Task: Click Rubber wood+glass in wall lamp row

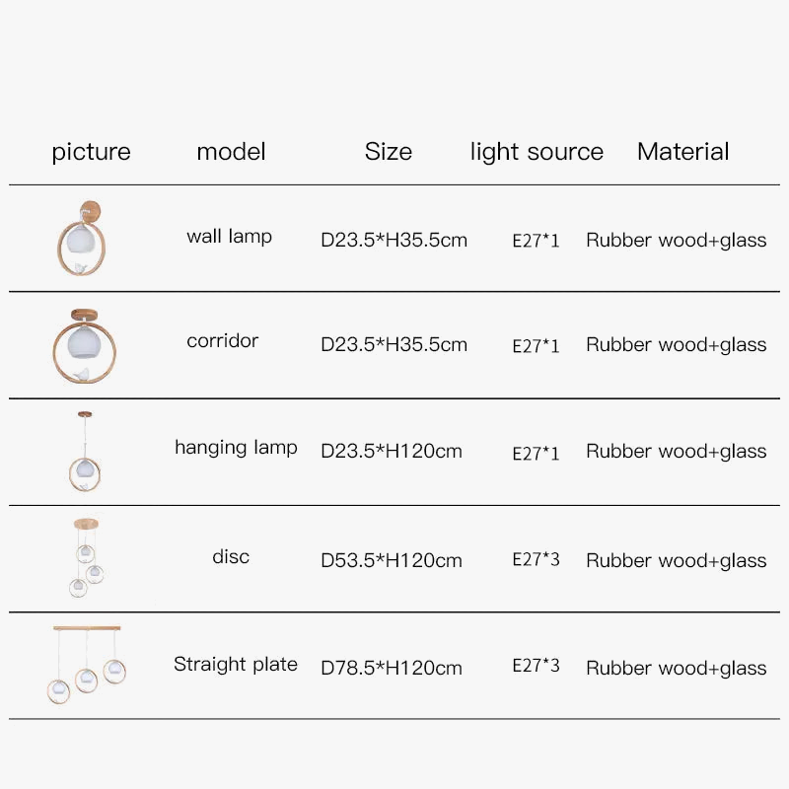Action: pos(676,240)
